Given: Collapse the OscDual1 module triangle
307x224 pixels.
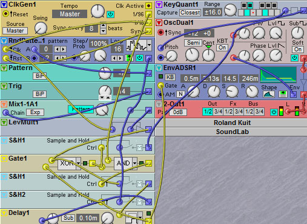Looking at the screenshot, I should click(x=159, y=23).
